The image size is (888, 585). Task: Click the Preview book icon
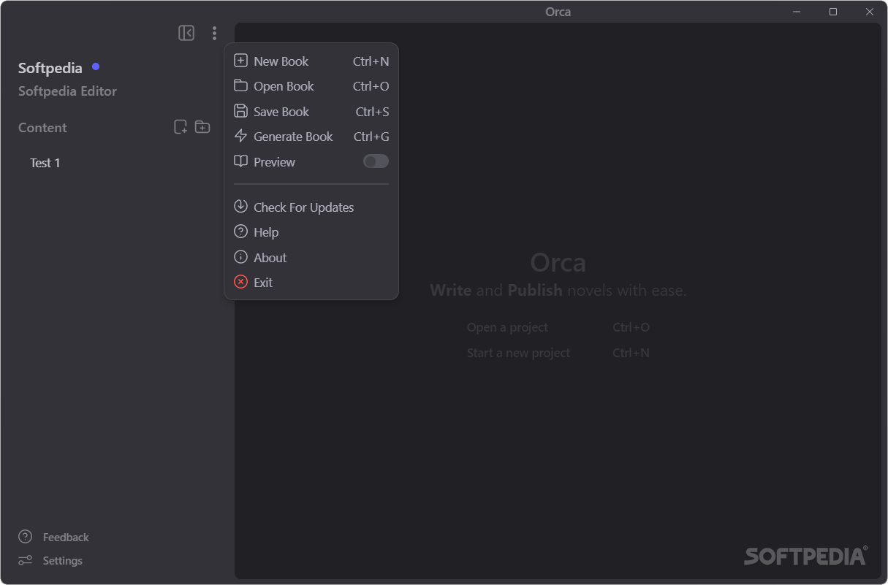click(240, 161)
